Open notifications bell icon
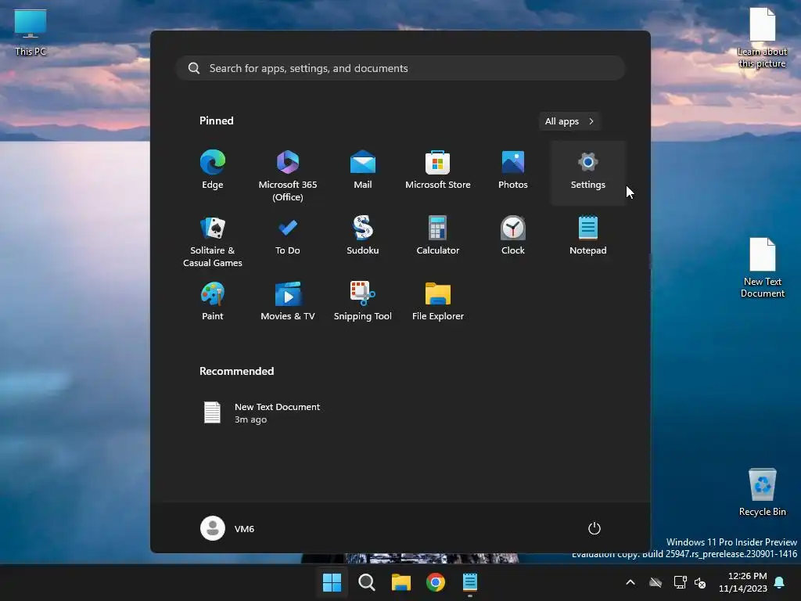This screenshot has width=801, height=601. point(780,582)
